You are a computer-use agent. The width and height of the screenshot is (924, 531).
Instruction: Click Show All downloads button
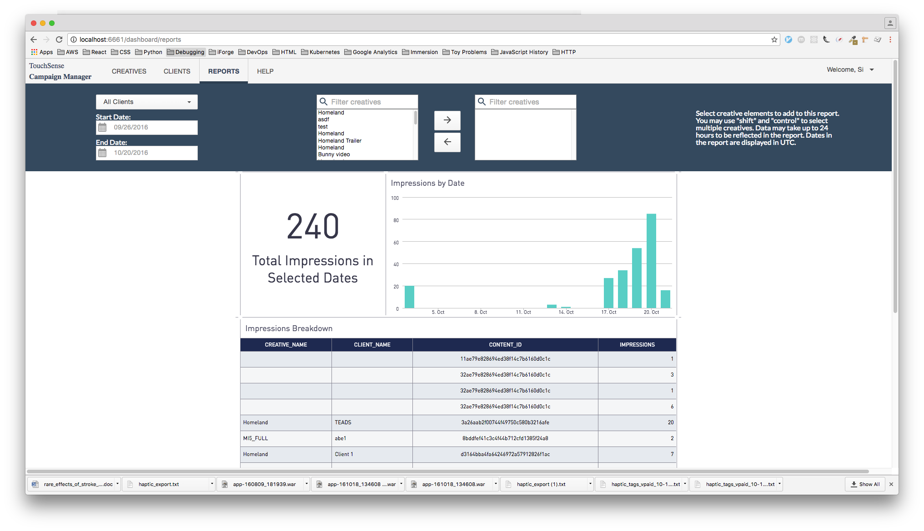tap(865, 484)
